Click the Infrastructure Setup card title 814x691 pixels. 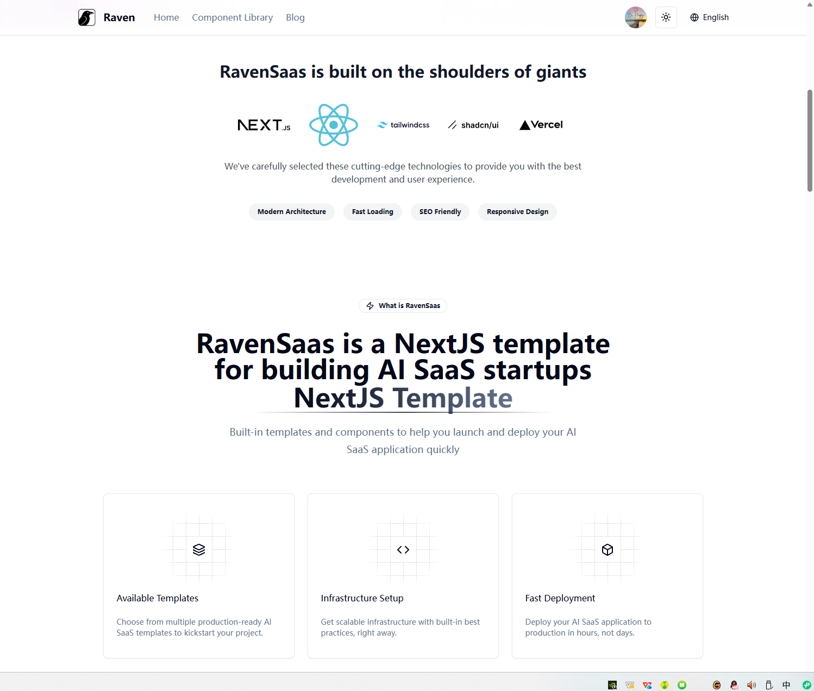pos(362,598)
